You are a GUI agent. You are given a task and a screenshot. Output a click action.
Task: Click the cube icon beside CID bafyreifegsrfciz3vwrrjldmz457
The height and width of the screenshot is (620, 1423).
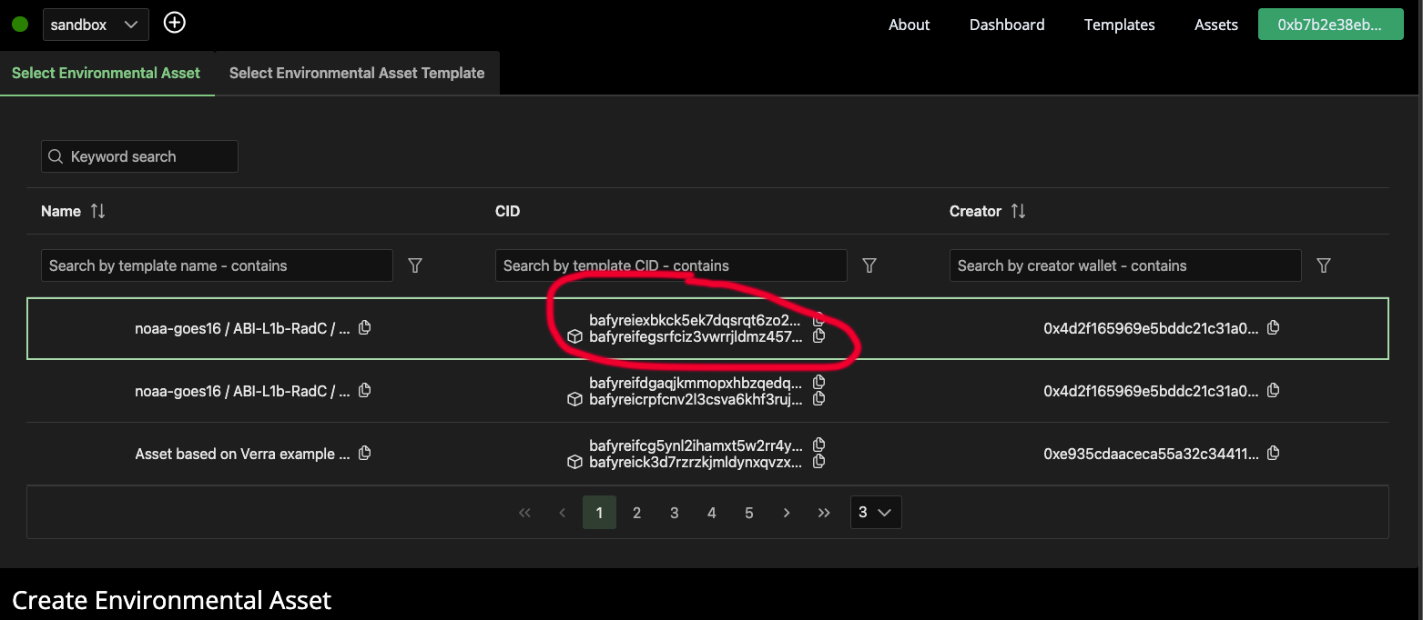(574, 336)
